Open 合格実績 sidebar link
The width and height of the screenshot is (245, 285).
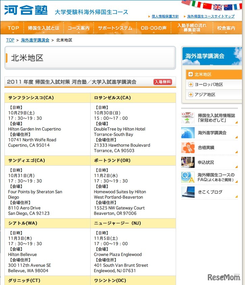pyautogui.click(x=206, y=148)
